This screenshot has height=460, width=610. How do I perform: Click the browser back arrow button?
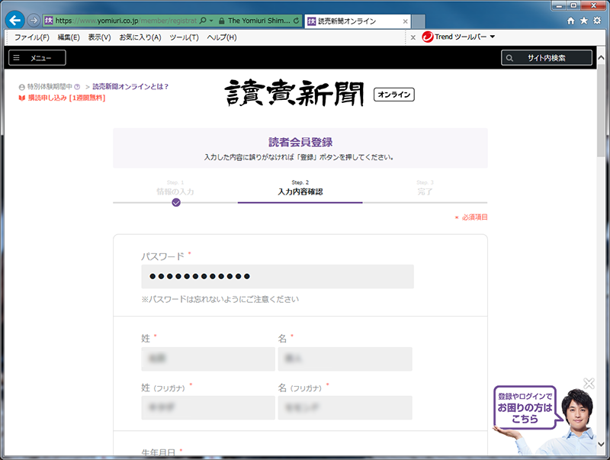coord(14,21)
